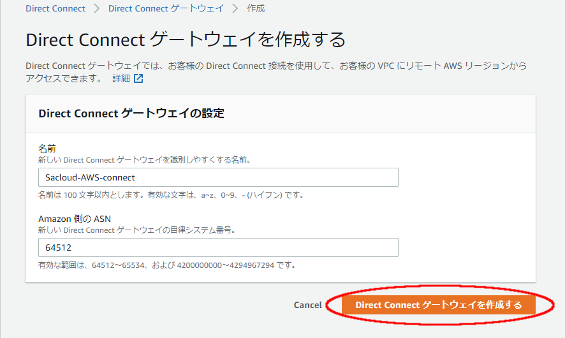Click the chevron separator before 作成
This screenshot has height=338, width=565.
235,9
